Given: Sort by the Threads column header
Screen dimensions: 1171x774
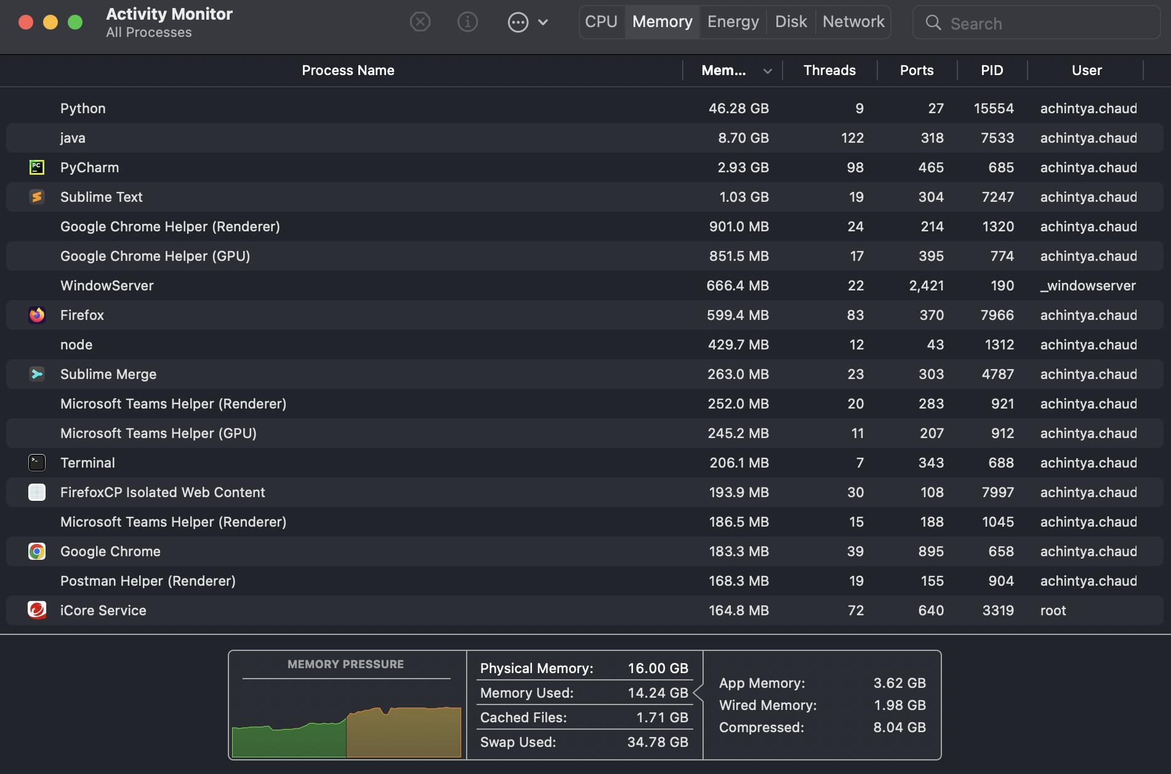Looking at the screenshot, I should (829, 70).
